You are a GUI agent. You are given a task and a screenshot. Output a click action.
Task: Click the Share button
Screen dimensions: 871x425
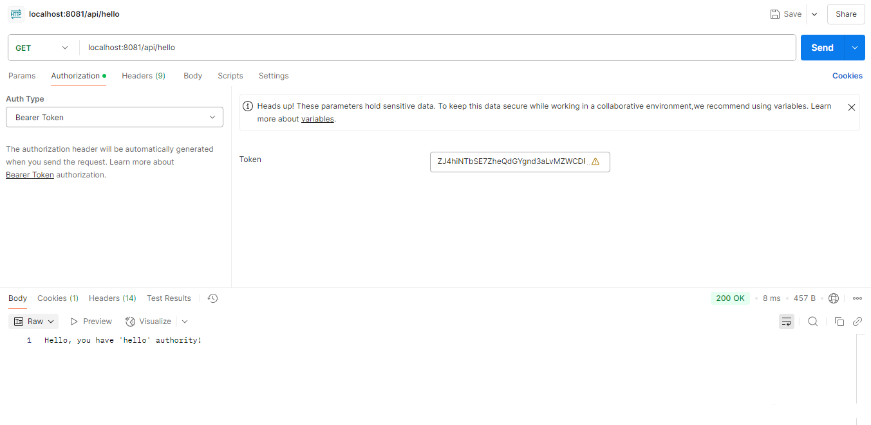(846, 14)
